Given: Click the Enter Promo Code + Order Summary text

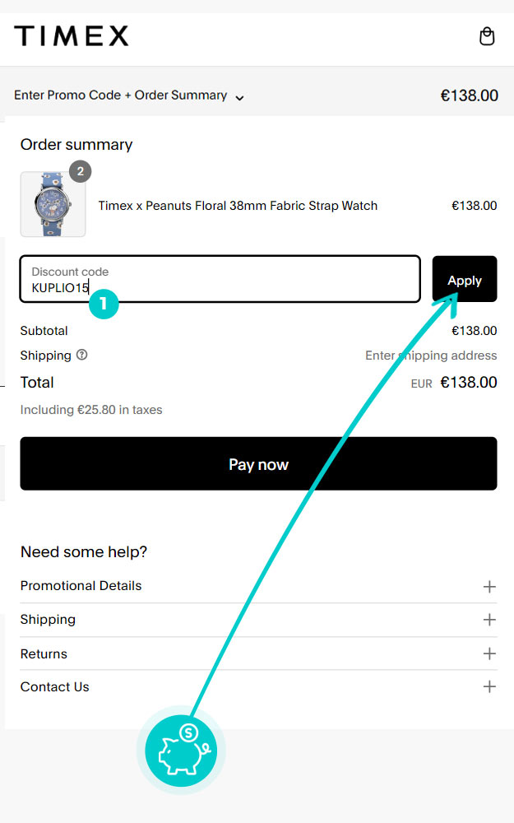Looking at the screenshot, I should coord(120,95).
